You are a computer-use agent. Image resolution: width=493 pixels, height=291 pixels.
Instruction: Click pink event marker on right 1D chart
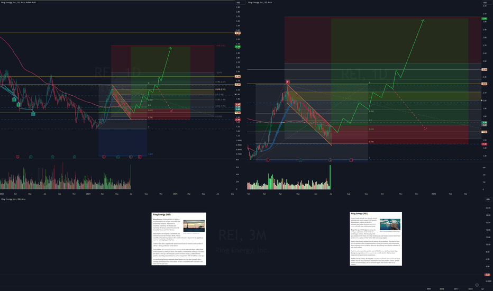pyautogui.click(x=351, y=160)
